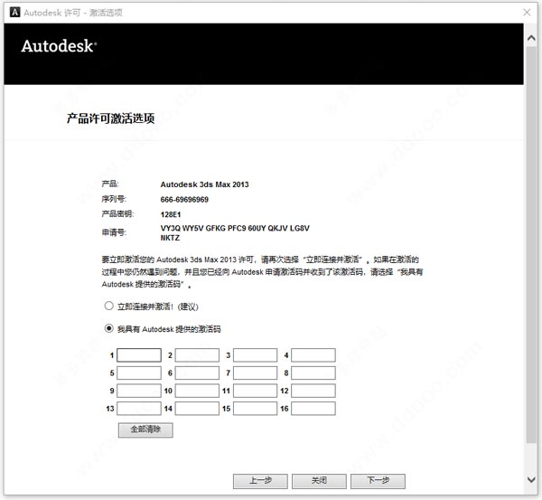Click activation code field 9
The image size is (542, 500).
coord(139,391)
